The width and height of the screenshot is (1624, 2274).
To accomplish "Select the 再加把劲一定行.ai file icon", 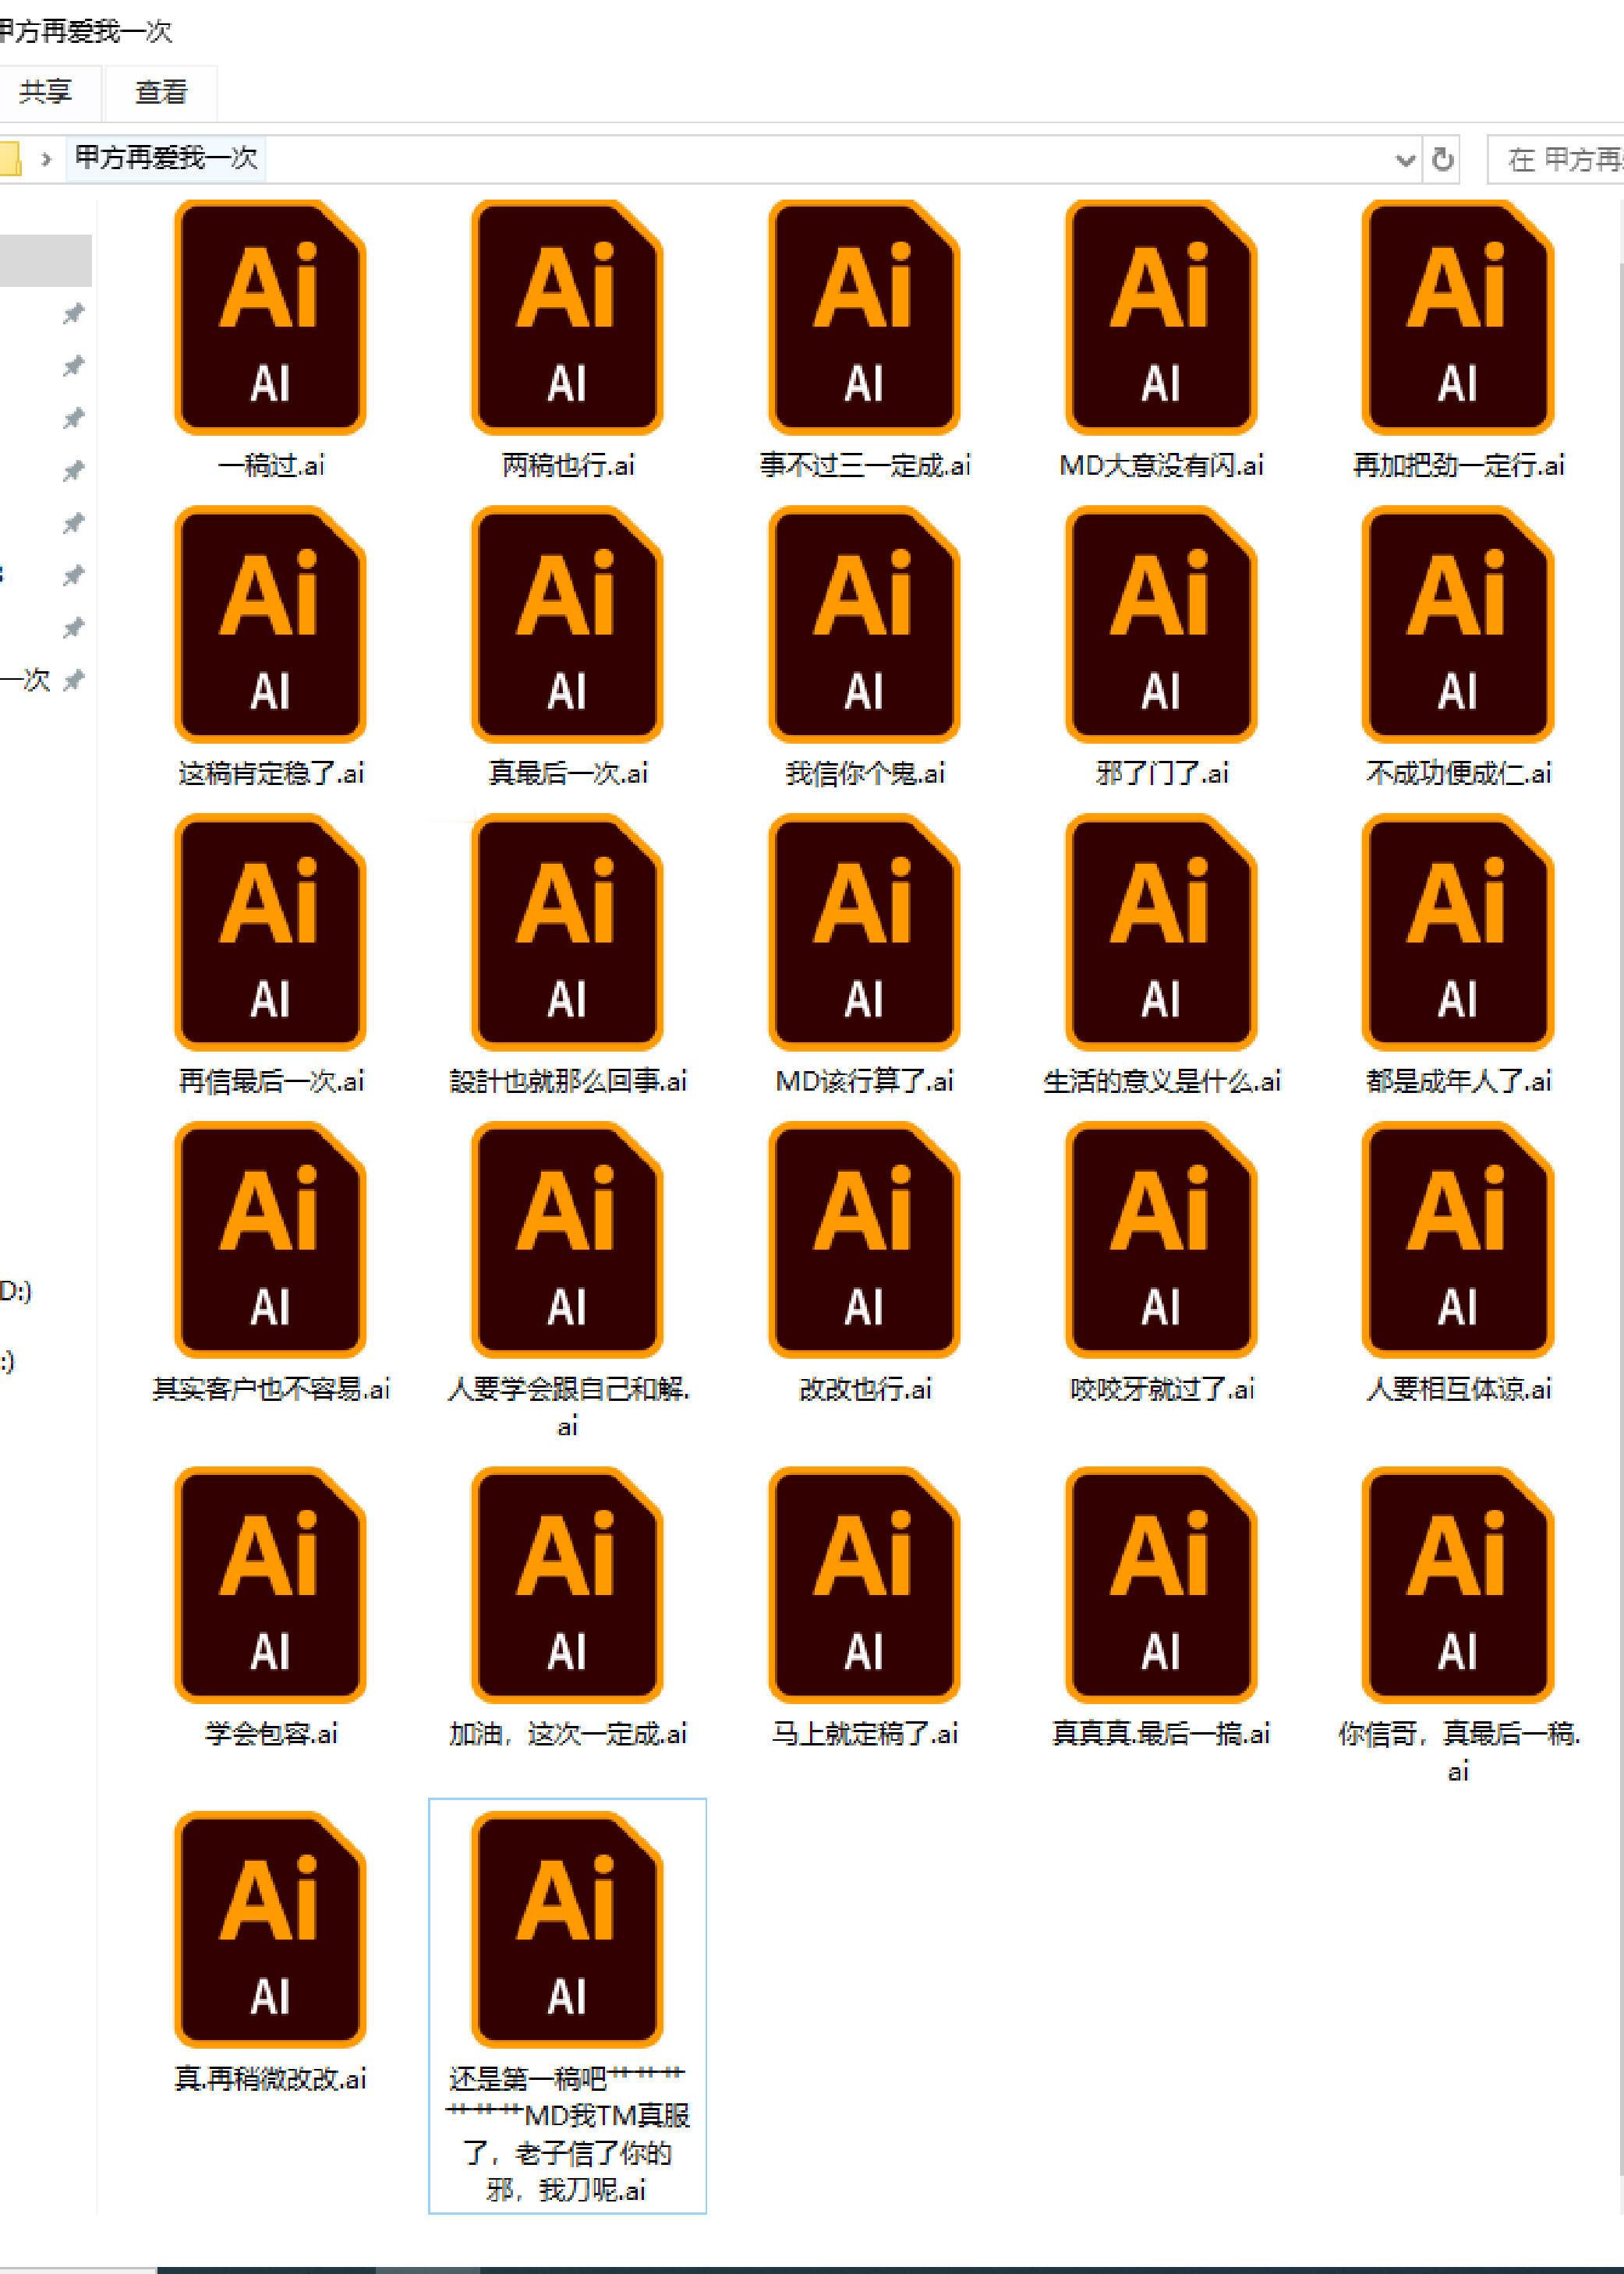I will 1458,318.
